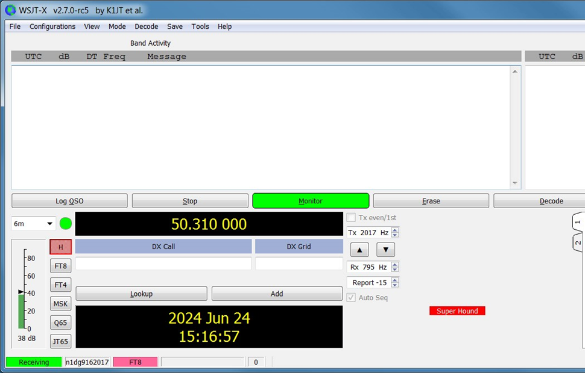Toggle the H Hound mode button

tap(60, 247)
